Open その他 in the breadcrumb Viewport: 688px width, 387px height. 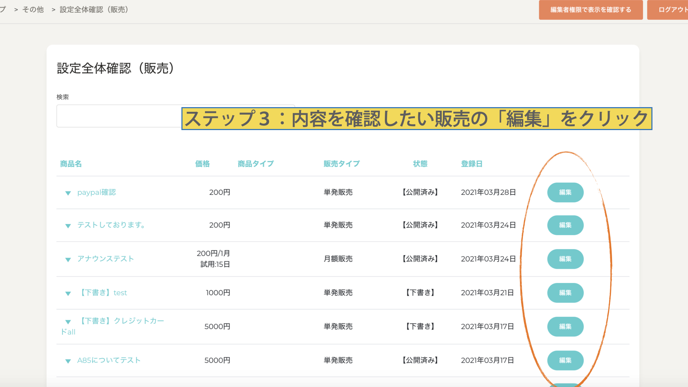[x=33, y=10]
